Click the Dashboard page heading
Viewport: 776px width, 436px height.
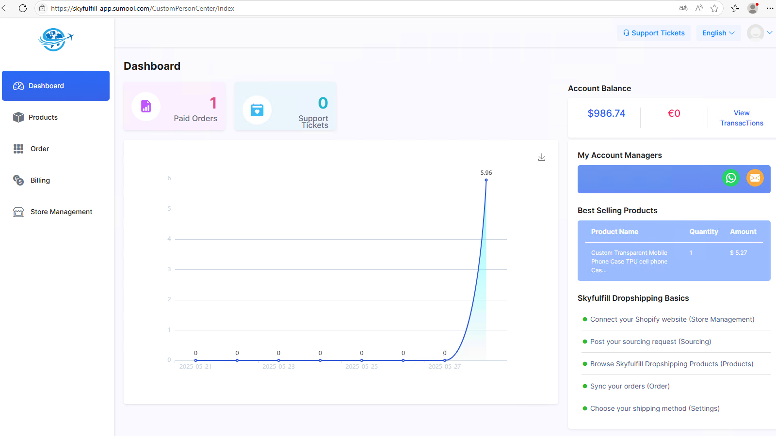pos(152,66)
